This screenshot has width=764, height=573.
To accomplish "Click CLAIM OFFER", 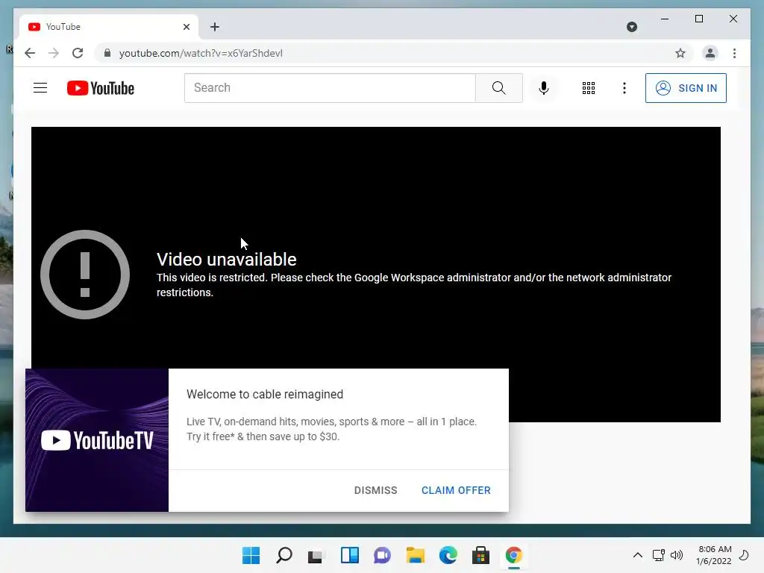I will click(456, 490).
